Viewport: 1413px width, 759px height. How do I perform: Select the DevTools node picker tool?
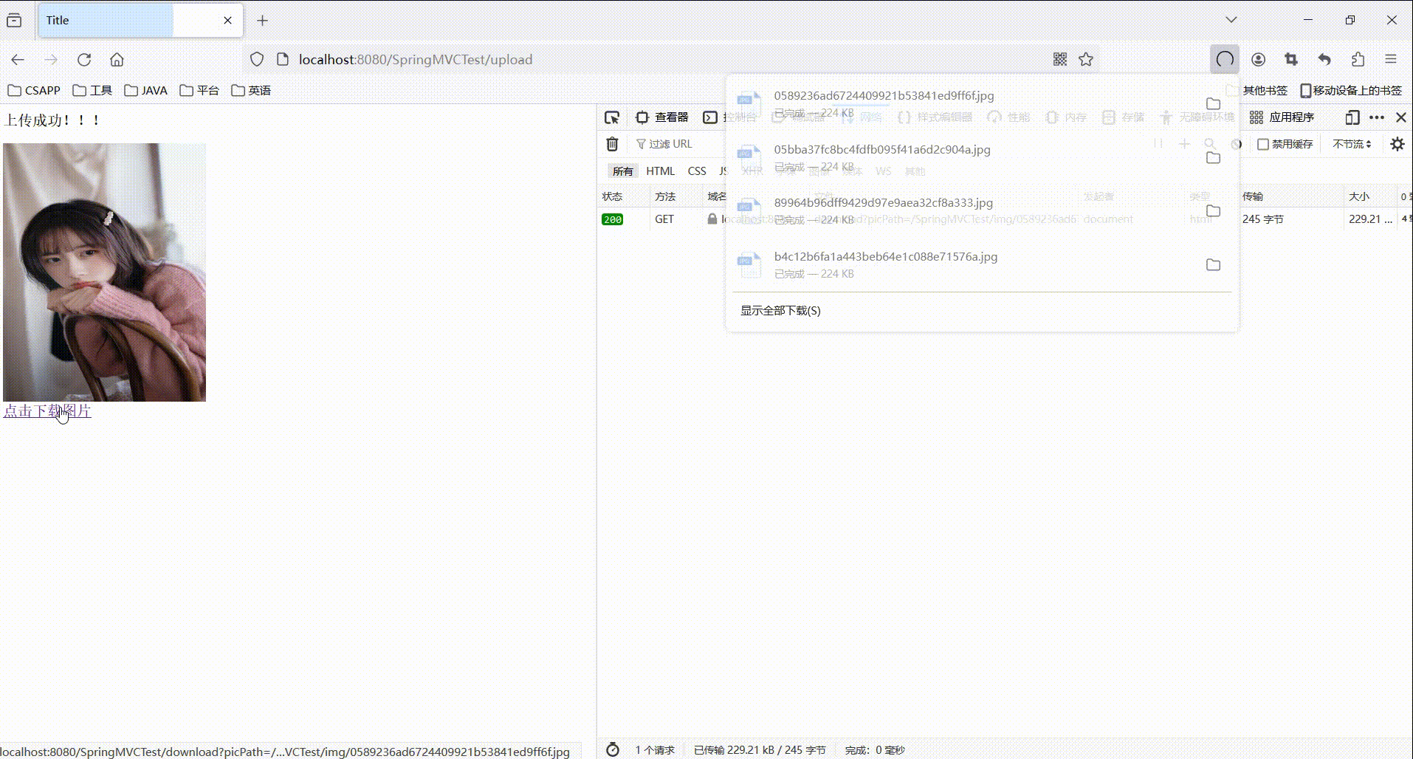point(612,117)
